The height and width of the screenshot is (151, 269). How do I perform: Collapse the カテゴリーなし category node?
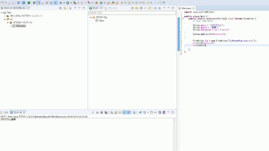(91, 18)
